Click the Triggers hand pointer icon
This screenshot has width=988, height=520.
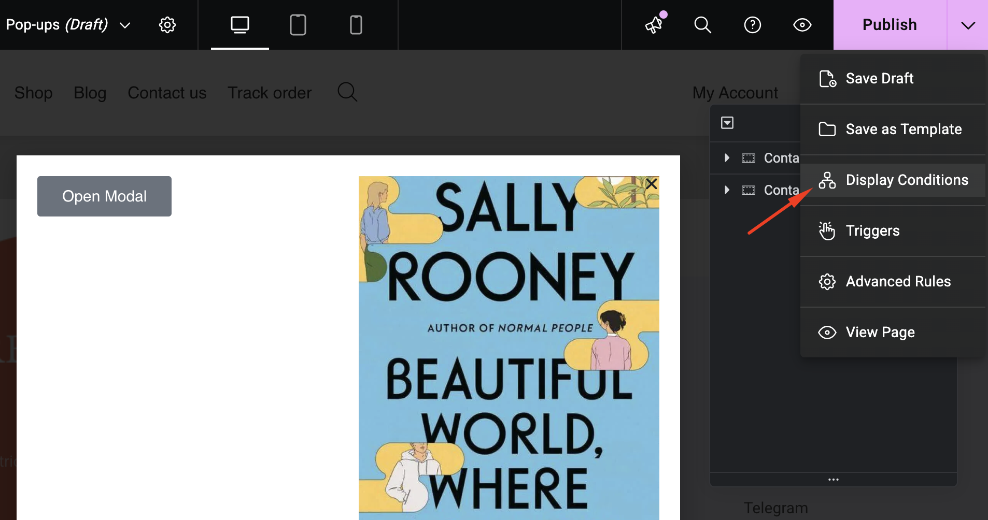[x=827, y=231]
